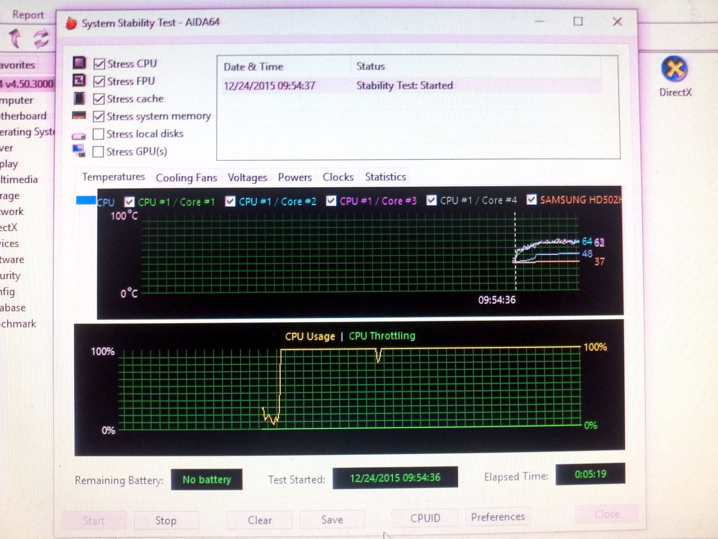This screenshot has width=718, height=539.
Task: Open the Voltages tab
Action: 248,178
